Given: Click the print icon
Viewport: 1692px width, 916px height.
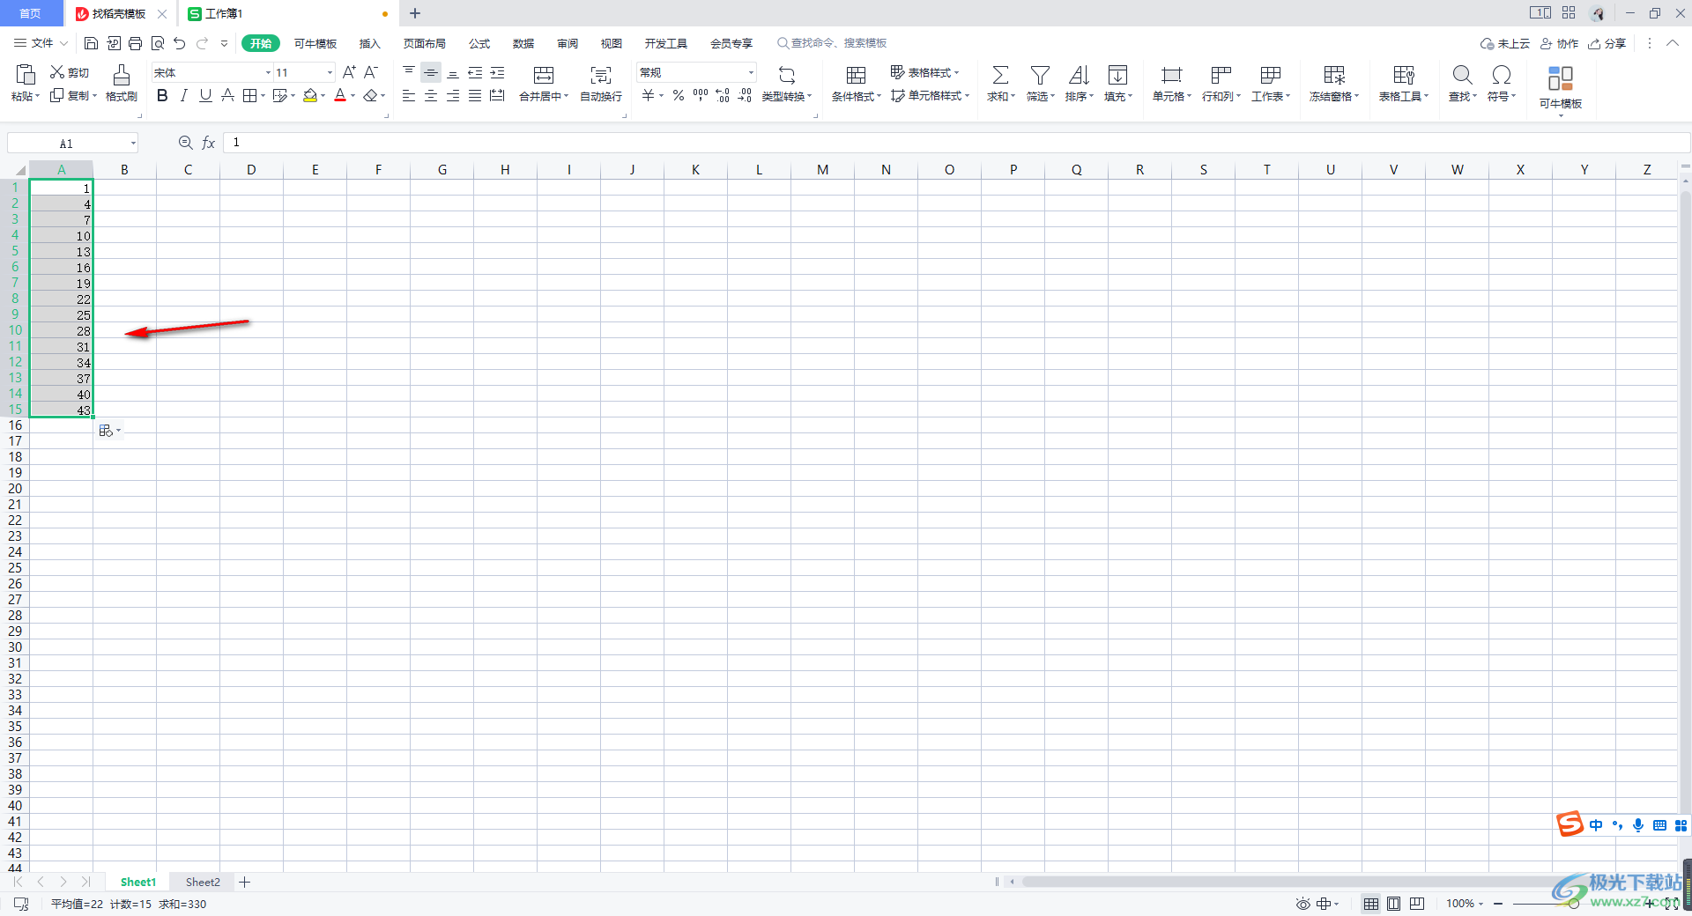Looking at the screenshot, I should [x=135, y=43].
